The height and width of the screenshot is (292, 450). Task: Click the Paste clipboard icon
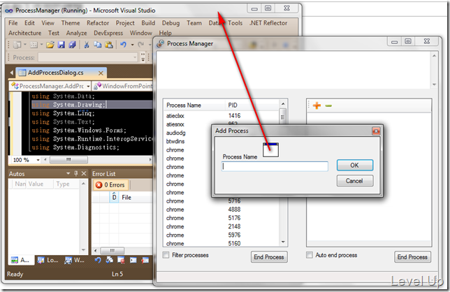109,45
